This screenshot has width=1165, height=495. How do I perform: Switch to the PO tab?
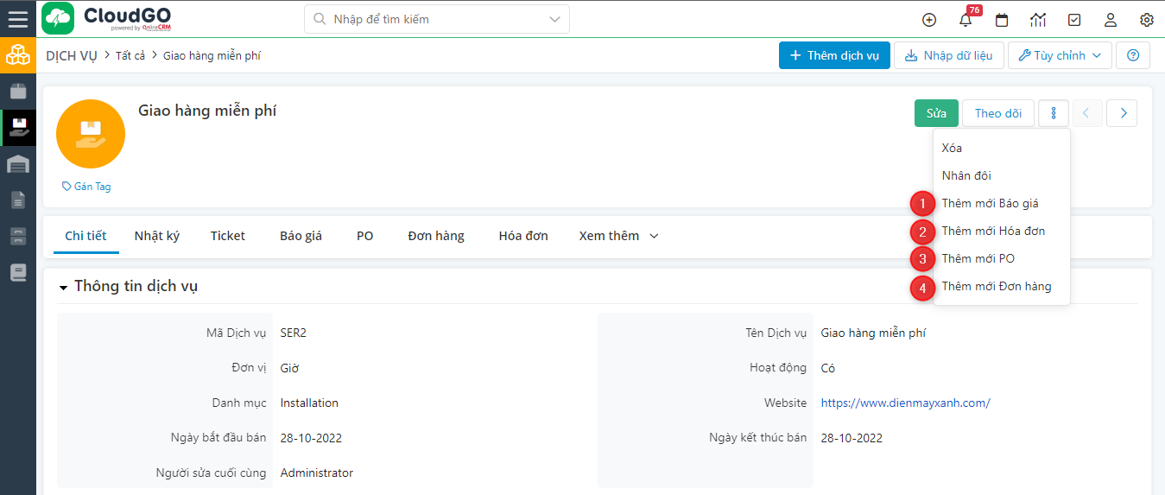click(x=365, y=236)
